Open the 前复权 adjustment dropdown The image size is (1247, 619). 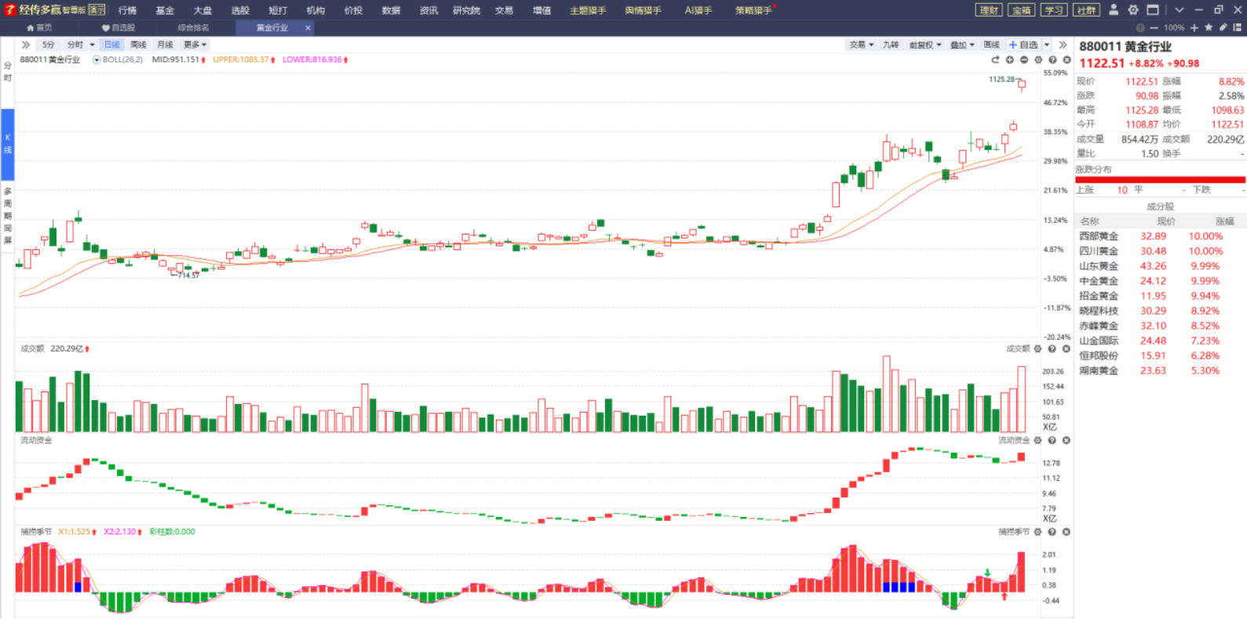point(924,45)
